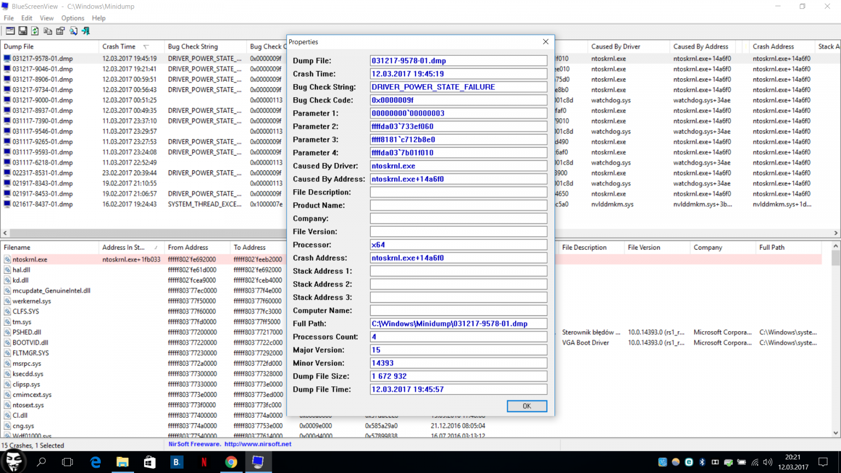Click the Dump File Size field
This screenshot has height=473, width=841.
(x=458, y=376)
